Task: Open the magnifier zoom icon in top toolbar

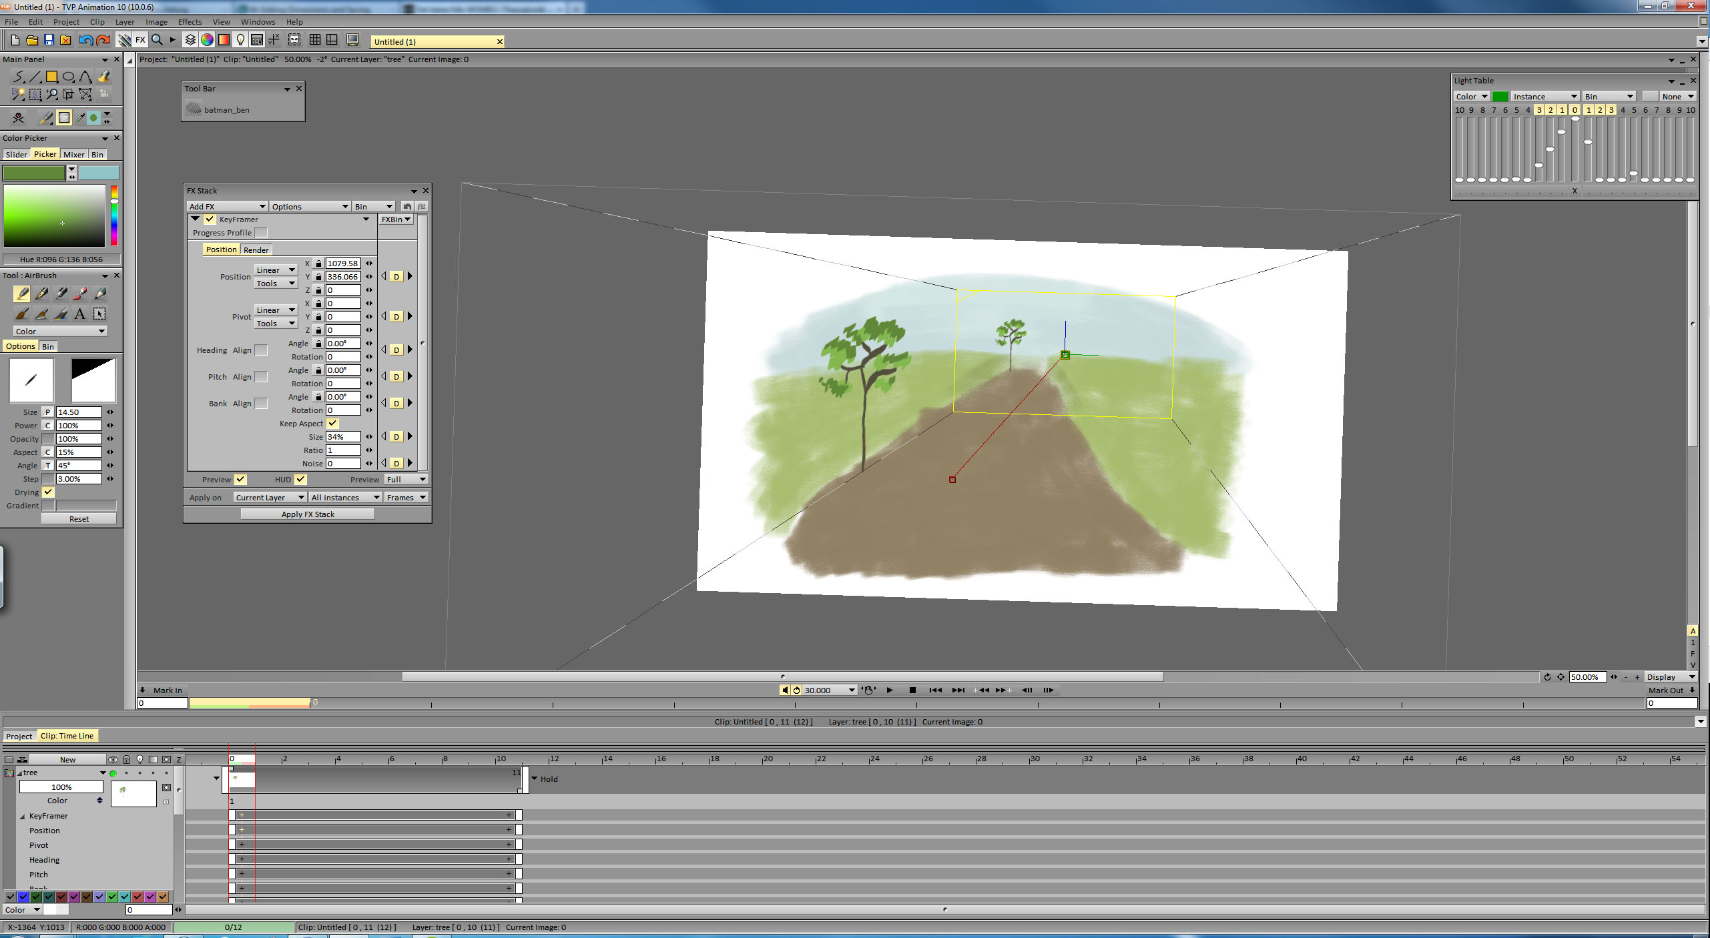Action: (x=157, y=40)
